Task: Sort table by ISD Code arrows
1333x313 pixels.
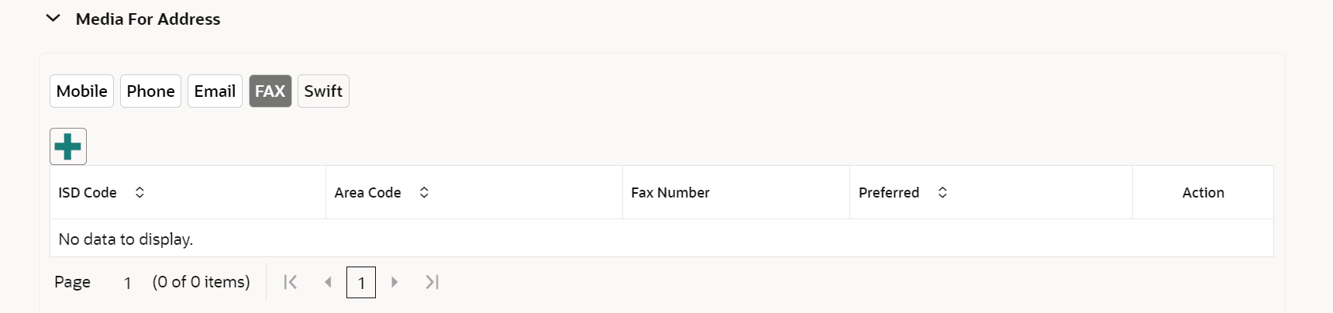Action: (x=139, y=192)
